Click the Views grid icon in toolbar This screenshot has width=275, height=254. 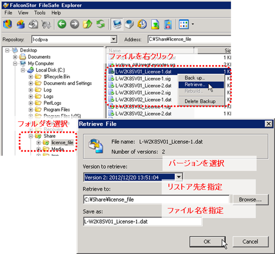click(x=184, y=24)
